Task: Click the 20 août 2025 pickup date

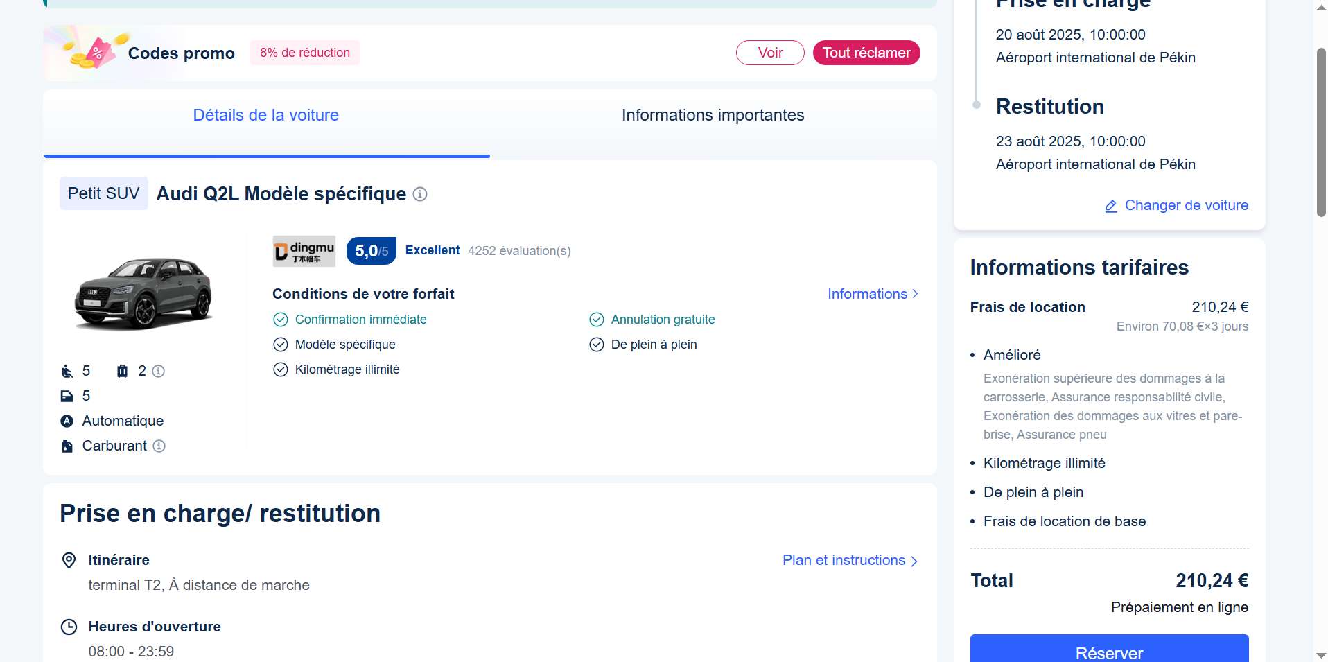Action: coord(1071,35)
